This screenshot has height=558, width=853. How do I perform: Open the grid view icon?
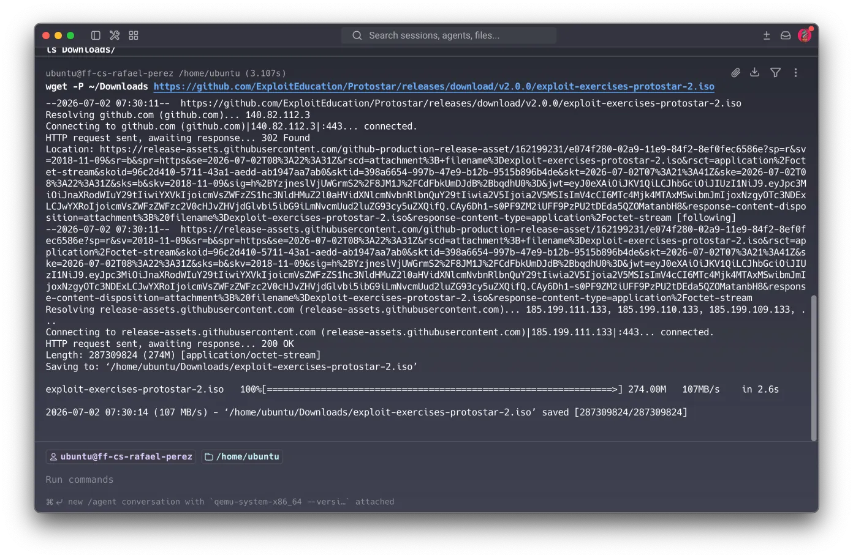[x=134, y=35]
